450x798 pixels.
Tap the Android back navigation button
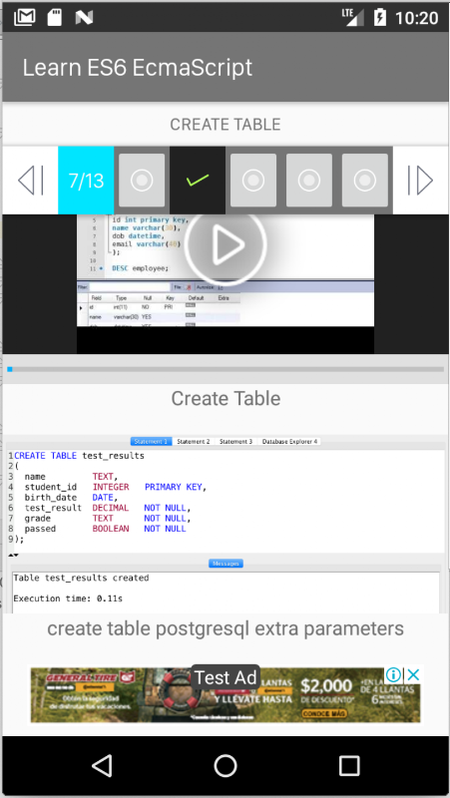[102, 765]
